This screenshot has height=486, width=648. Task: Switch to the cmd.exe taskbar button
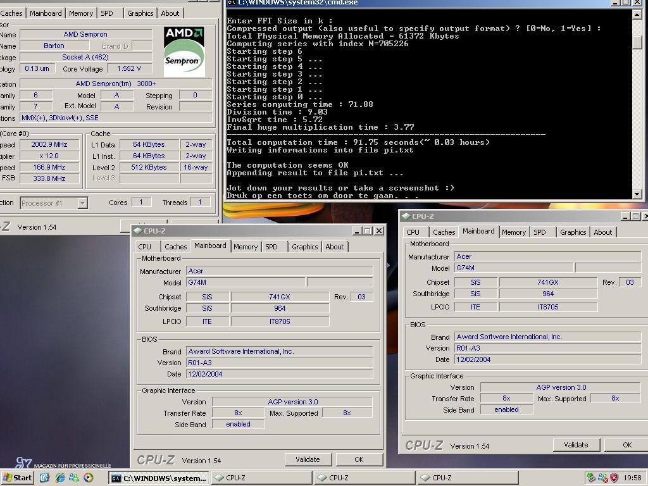(x=159, y=478)
